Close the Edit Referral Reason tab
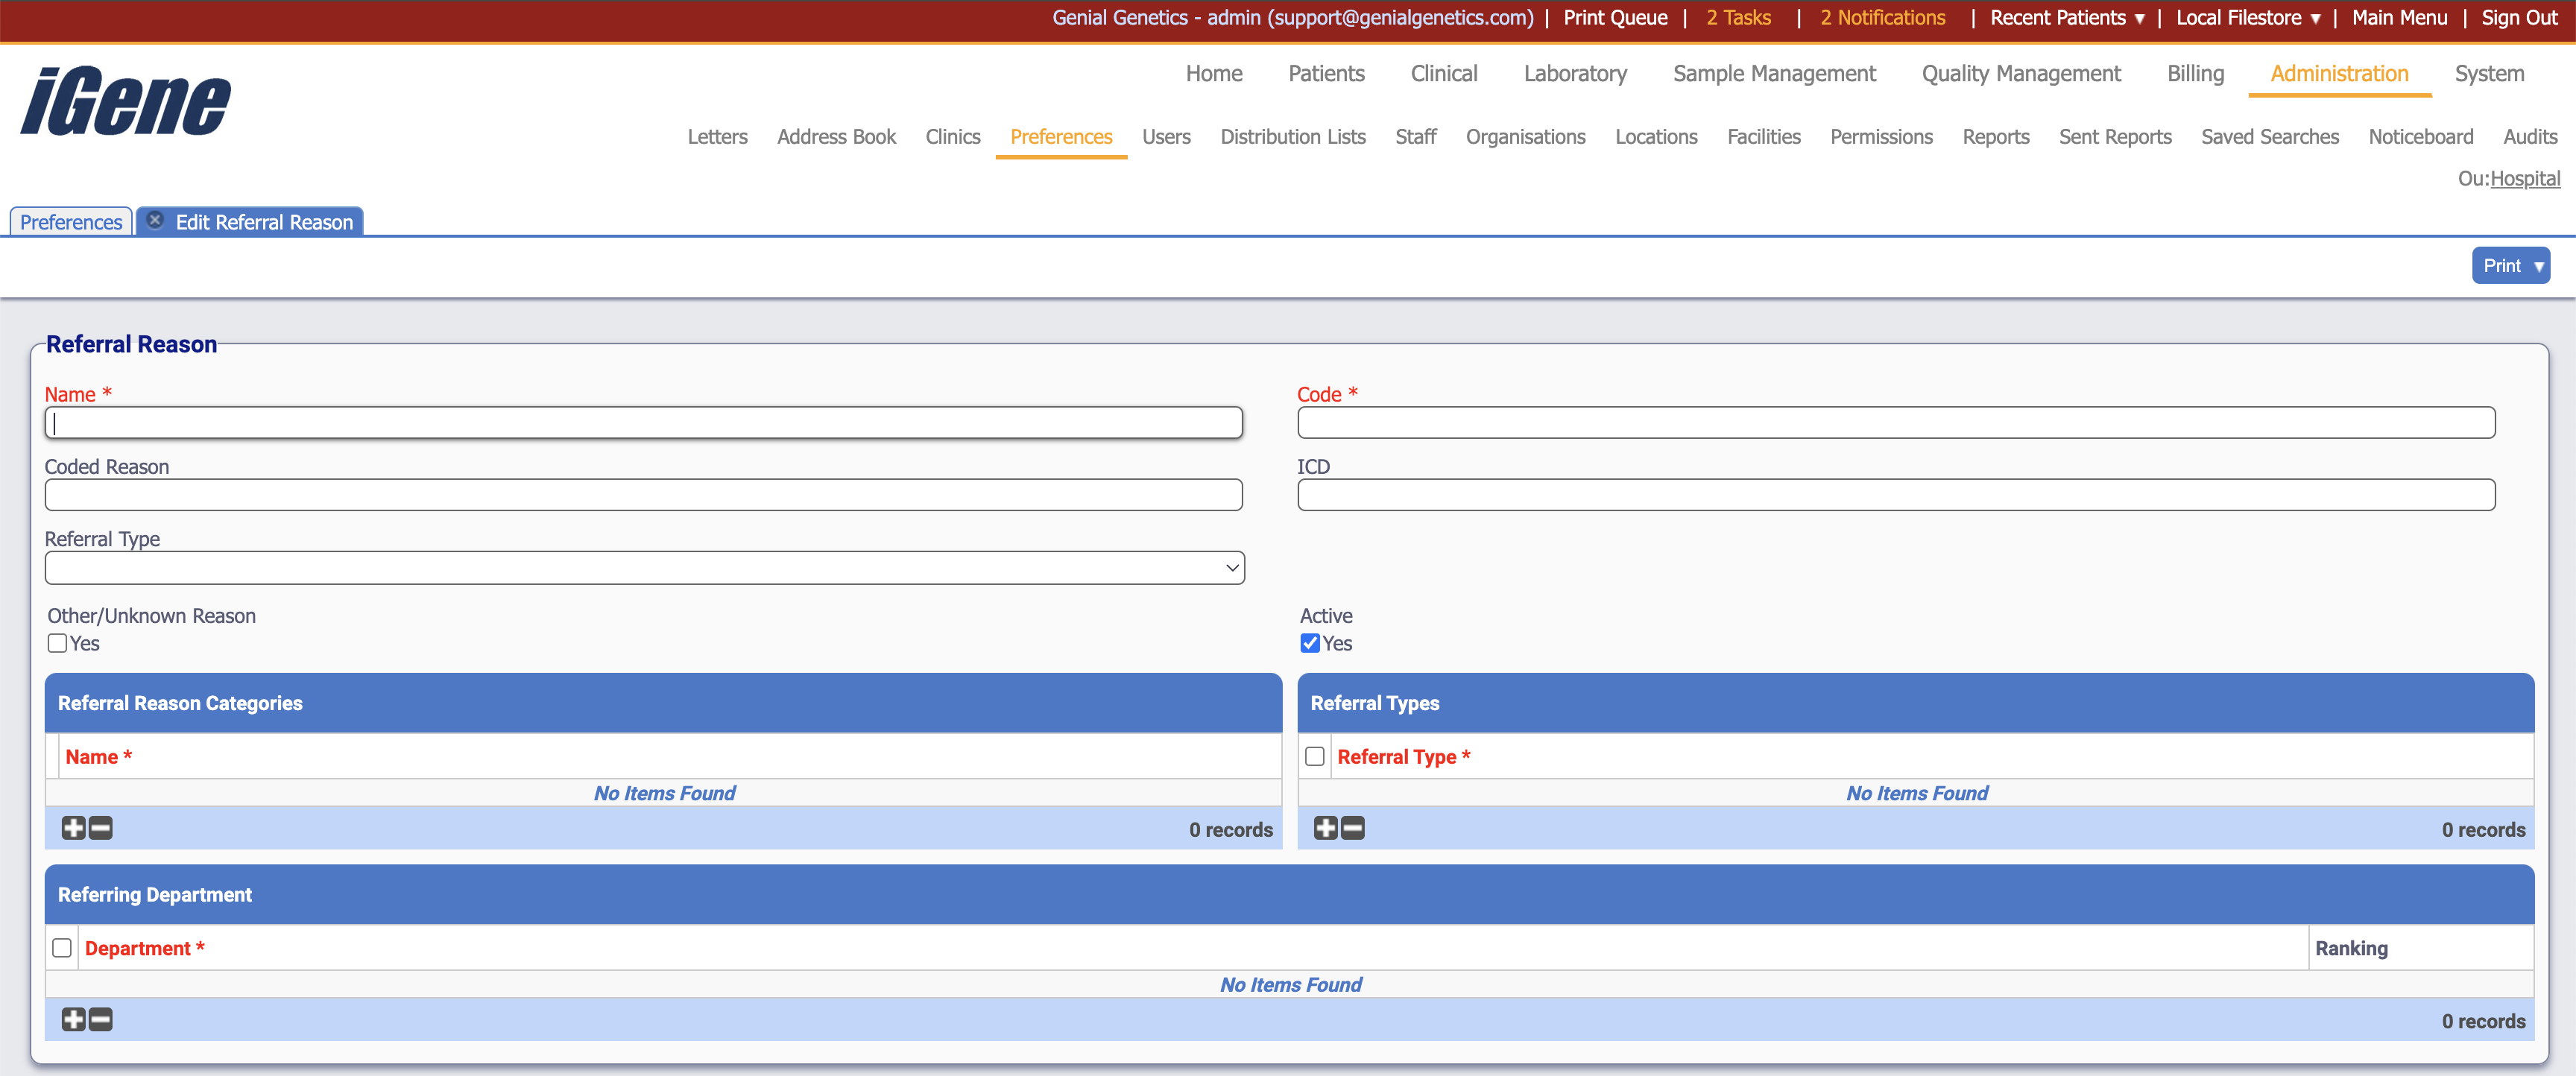 156,221
